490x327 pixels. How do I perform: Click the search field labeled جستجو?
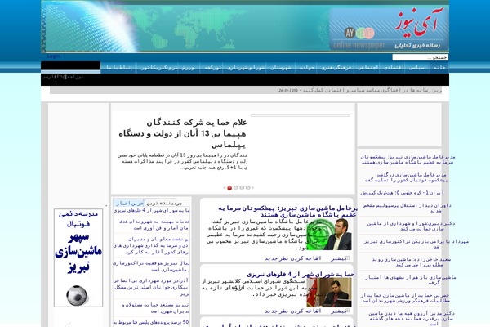[421, 57]
